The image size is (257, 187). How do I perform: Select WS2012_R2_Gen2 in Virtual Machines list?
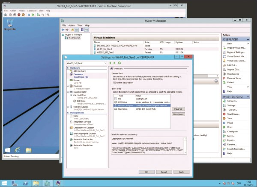tap(105, 53)
